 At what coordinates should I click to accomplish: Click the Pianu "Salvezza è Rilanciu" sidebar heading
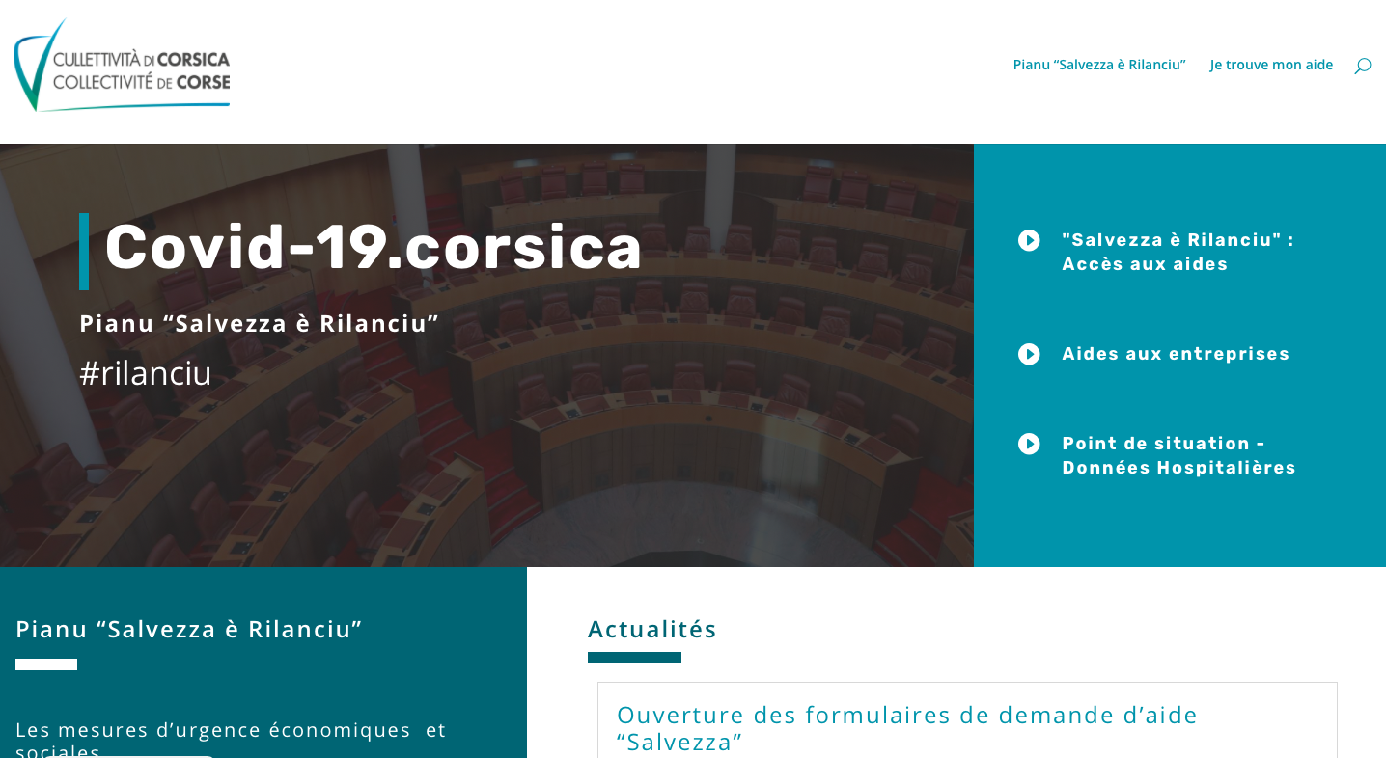tap(187, 629)
